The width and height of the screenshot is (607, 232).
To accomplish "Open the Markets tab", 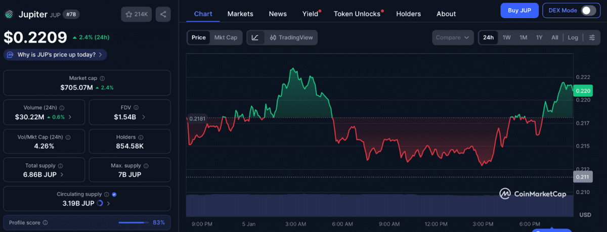I will pyautogui.click(x=240, y=14).
